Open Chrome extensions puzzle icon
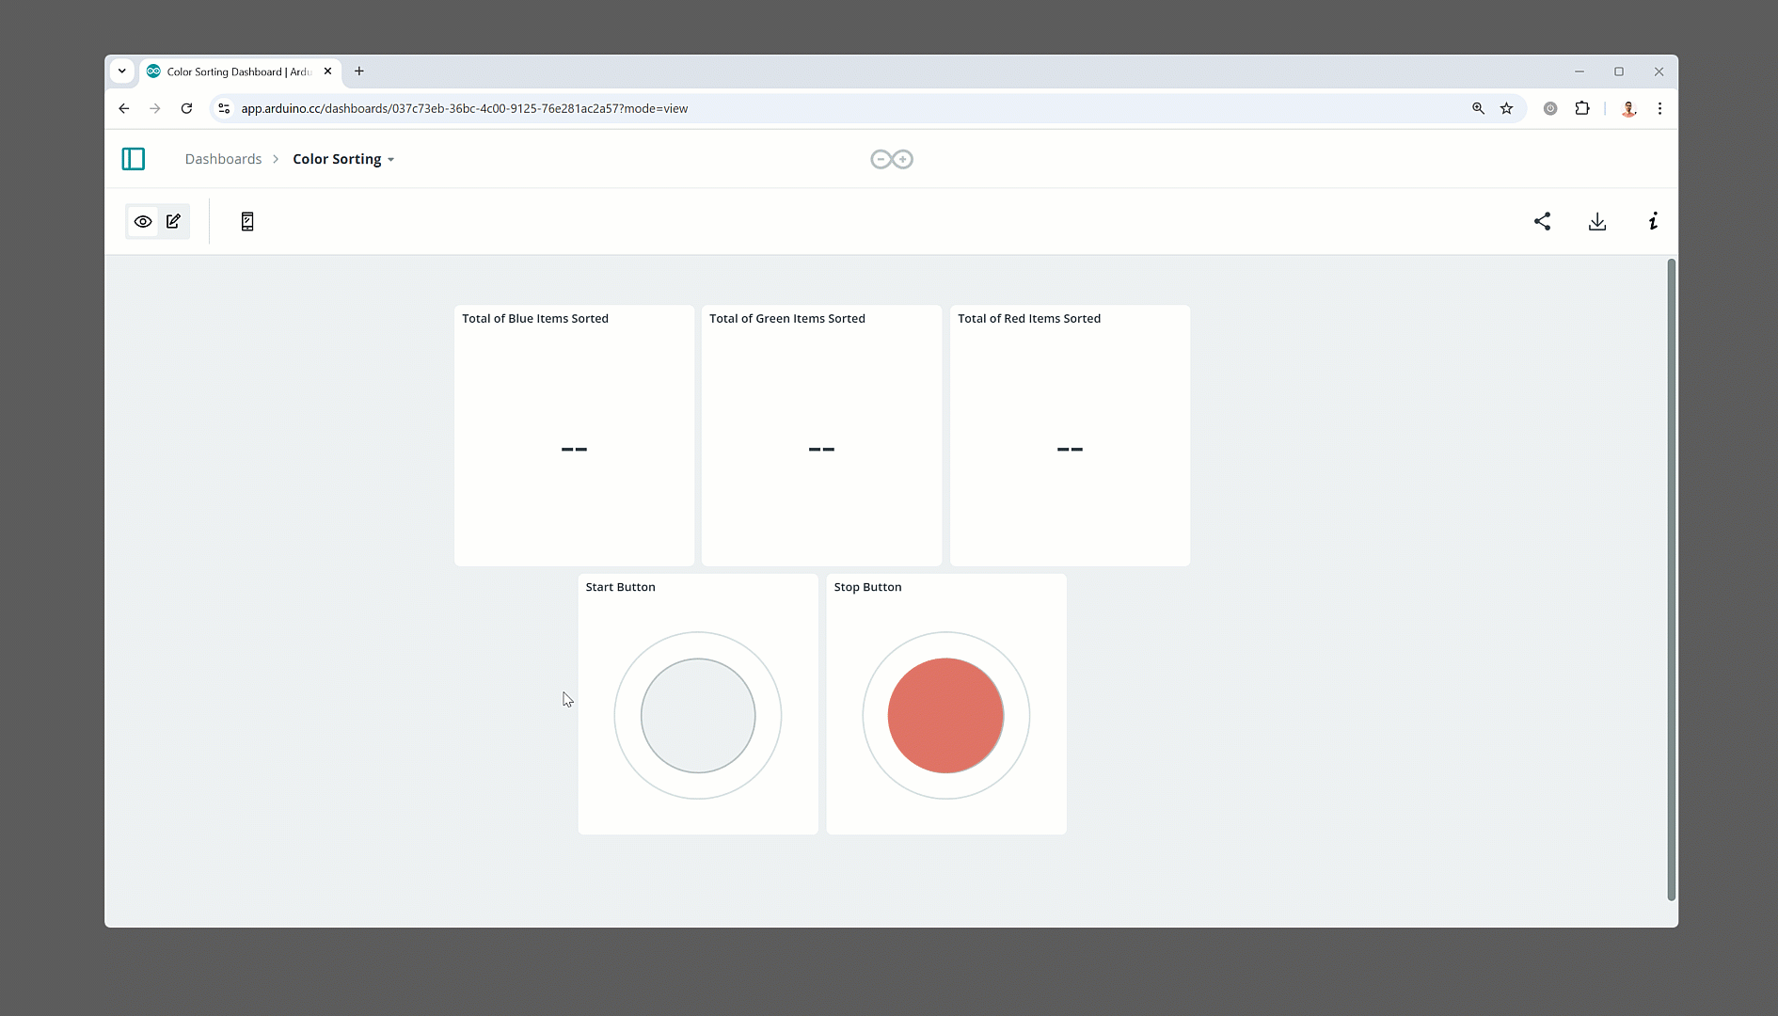1778x1016 pixels. 1581,108
